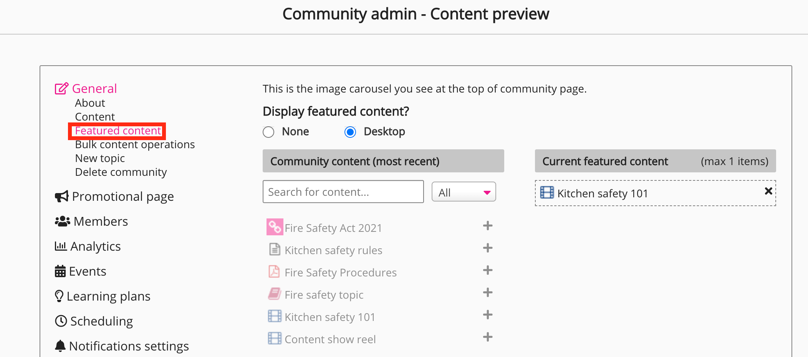The height and width of the screenshot is (357, 808).
Task: Click the Promotional page megaphone icon
Action: point(61,197)
